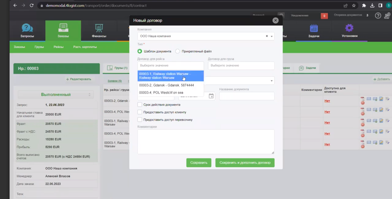
Task: Expand the Компания dropdown arrow
Action: click(x=271, y=36)
